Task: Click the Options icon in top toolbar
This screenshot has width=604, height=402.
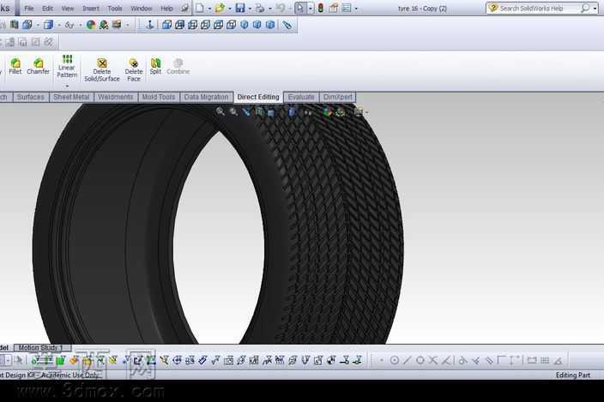Action: pos(347,8)
